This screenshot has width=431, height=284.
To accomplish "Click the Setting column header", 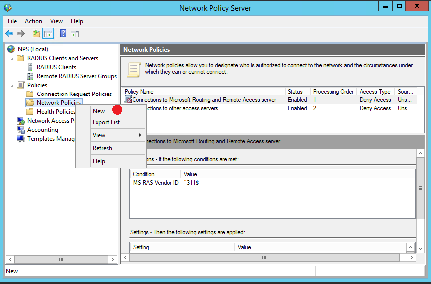I will [x=182, y=247].
